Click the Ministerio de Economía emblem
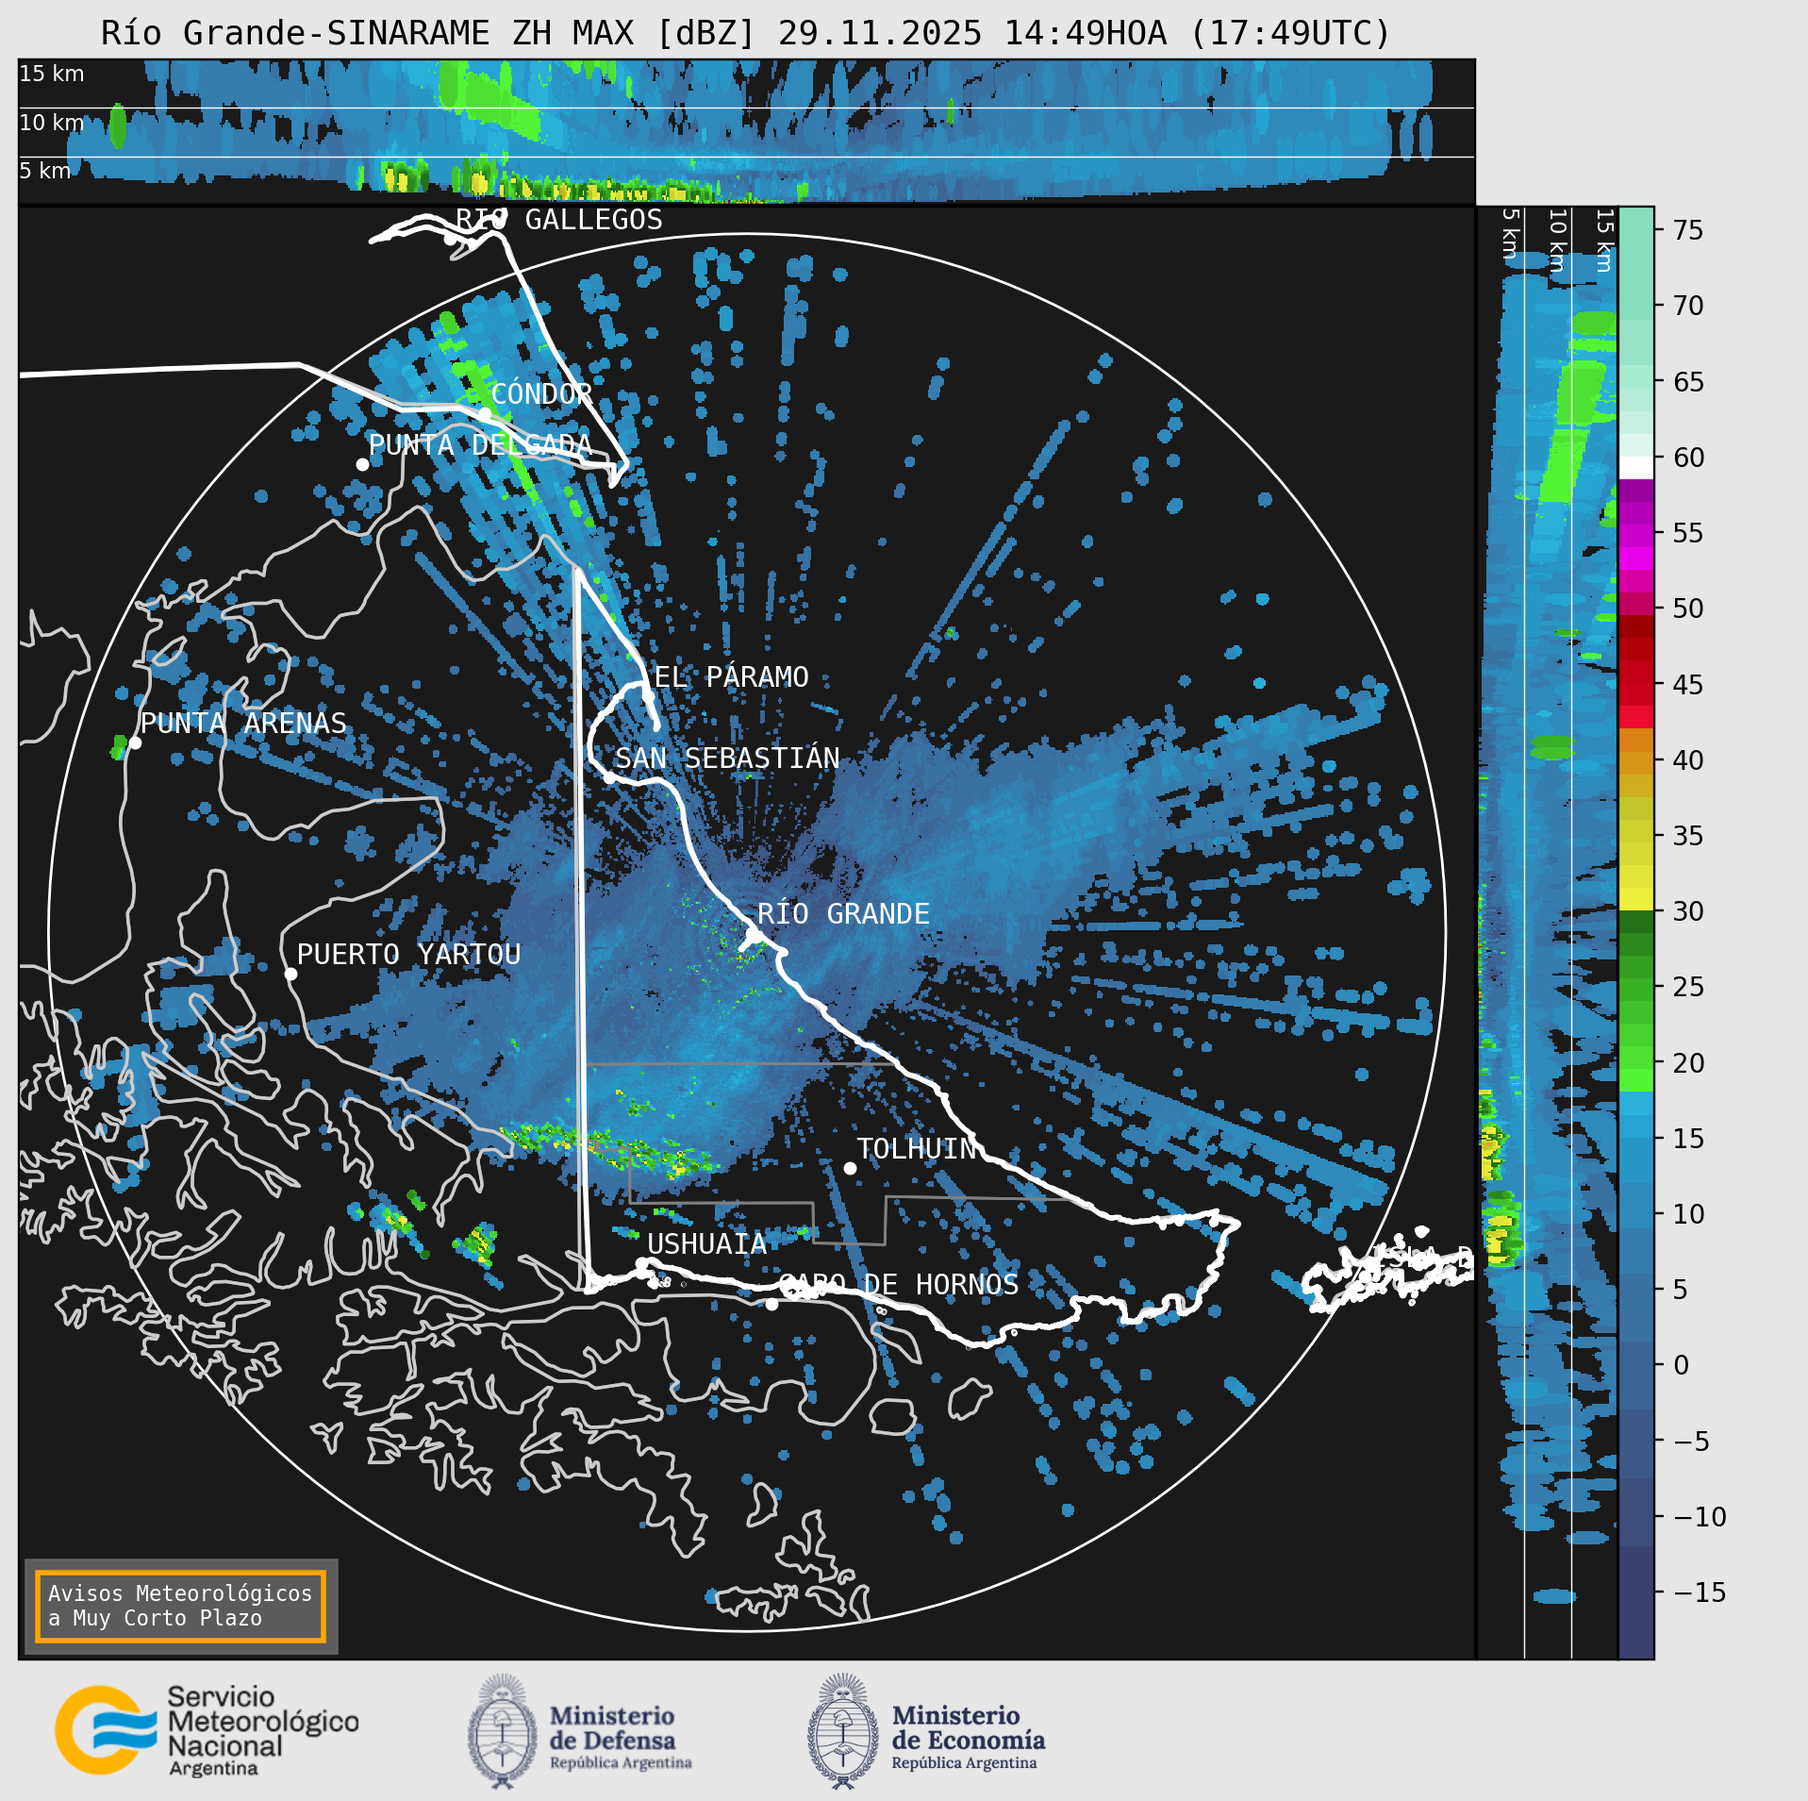This screenshot has height=1801, width=1808. (842, 1731)
